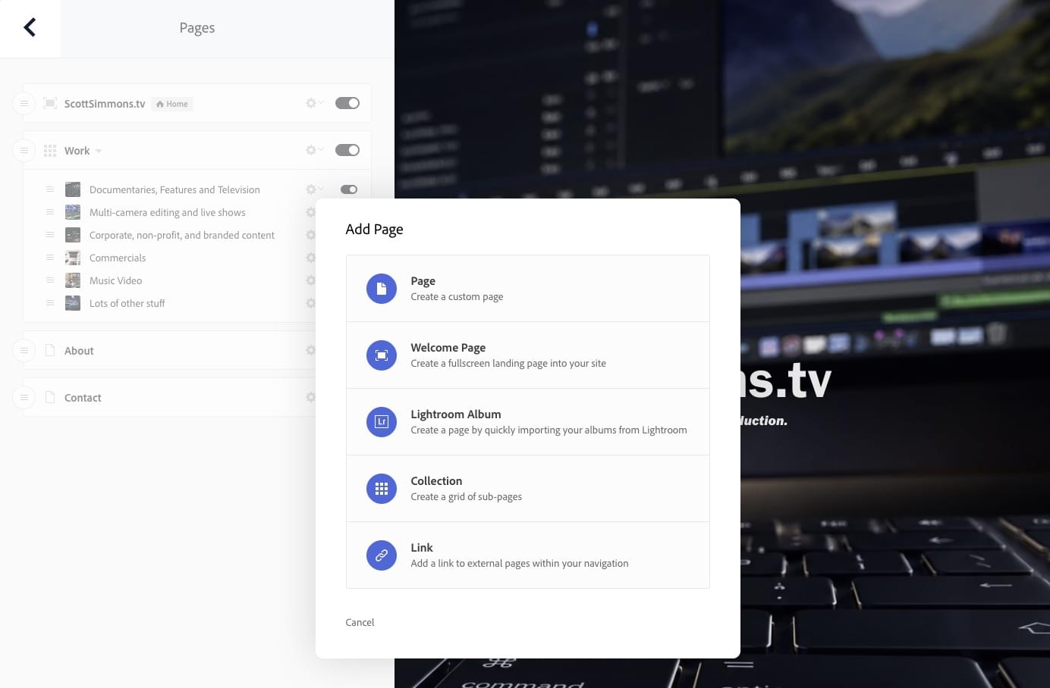Select the Music Video thumbnail
Screen dimensions: 1050x688
(73, 280)
